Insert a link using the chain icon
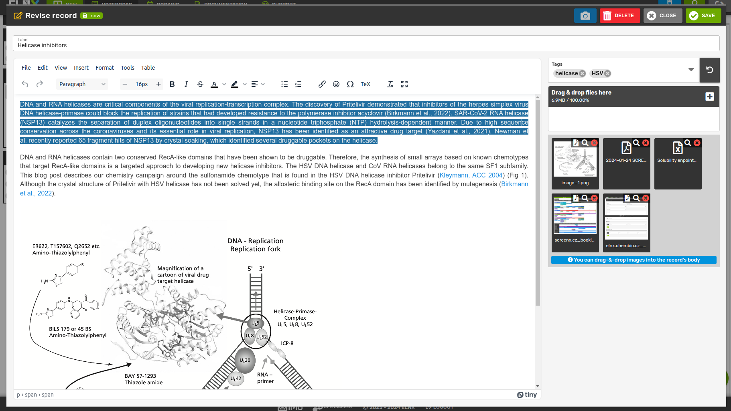731x411 pixels. point(322,84)
